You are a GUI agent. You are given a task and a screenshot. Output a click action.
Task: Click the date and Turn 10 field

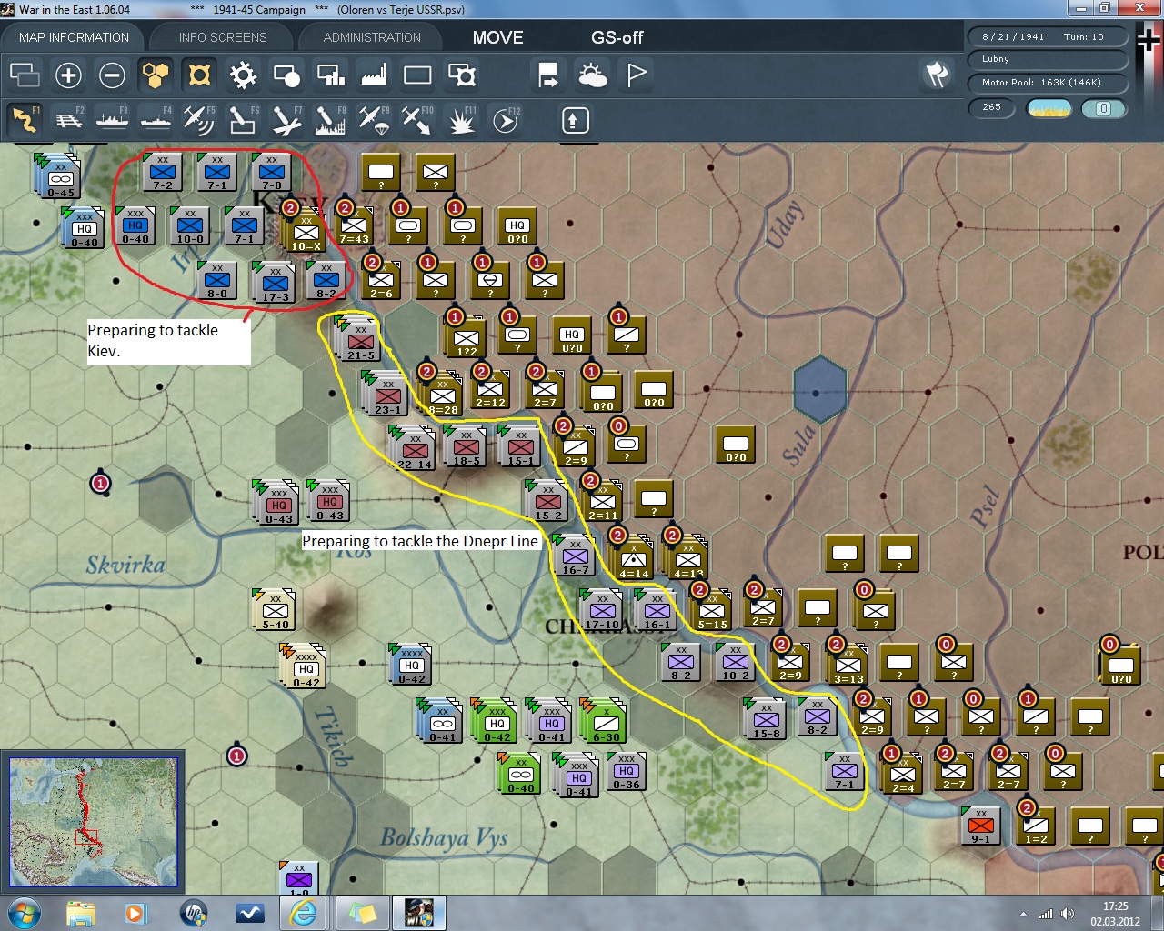(1047, 36)
